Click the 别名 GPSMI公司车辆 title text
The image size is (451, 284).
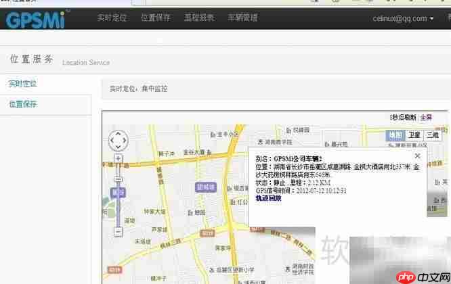pos(288,158)
